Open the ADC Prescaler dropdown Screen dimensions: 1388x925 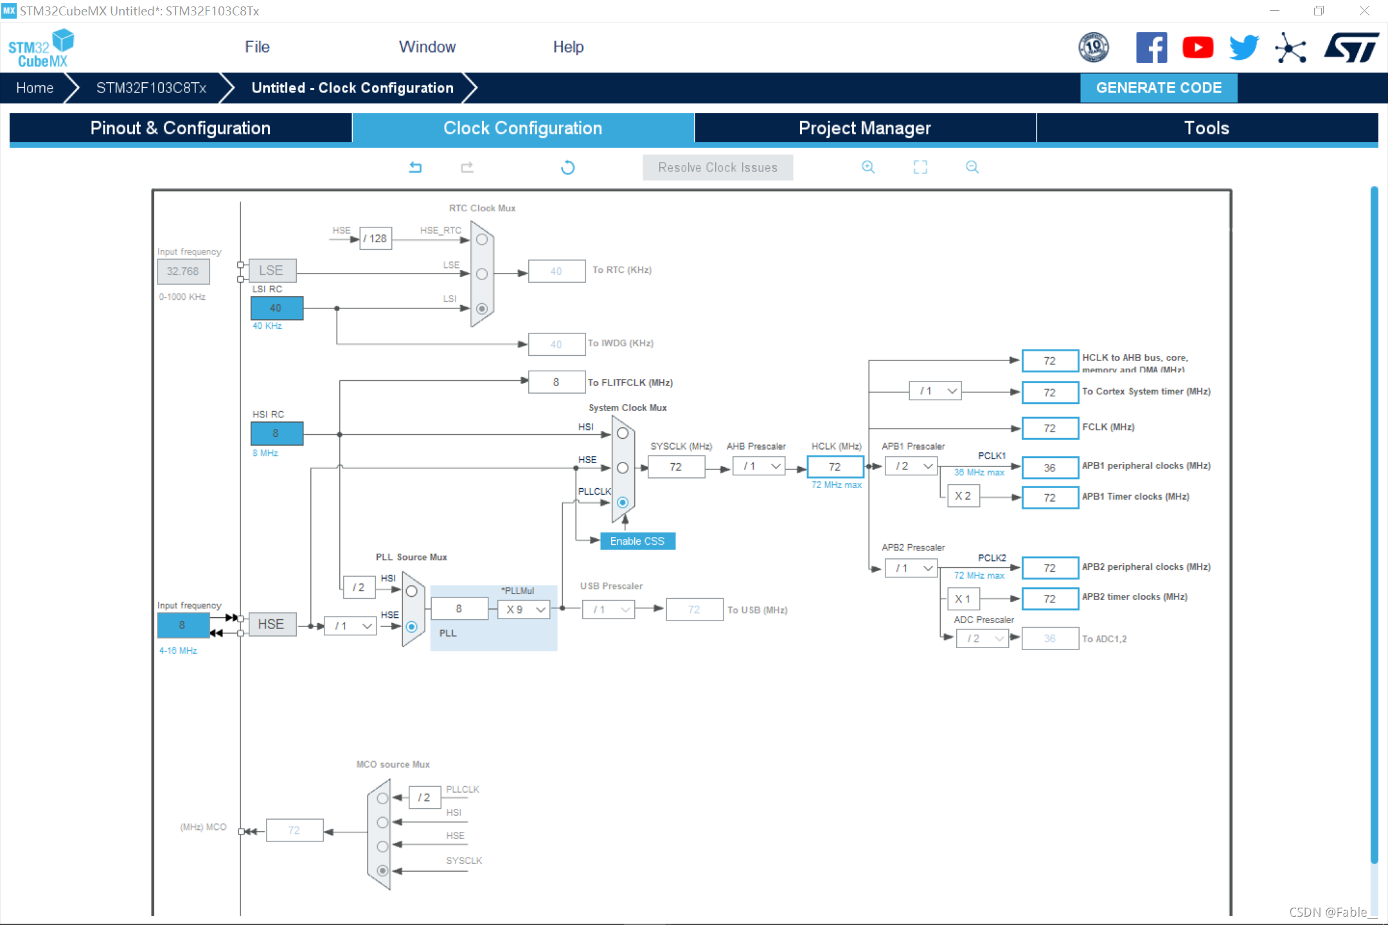coord(983,639)
